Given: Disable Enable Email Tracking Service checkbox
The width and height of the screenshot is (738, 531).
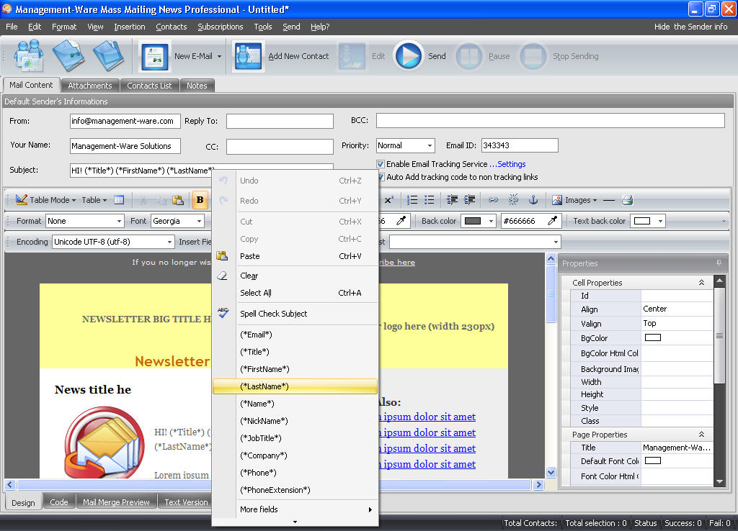Looking at the screenshot, I should pos(381,164).
